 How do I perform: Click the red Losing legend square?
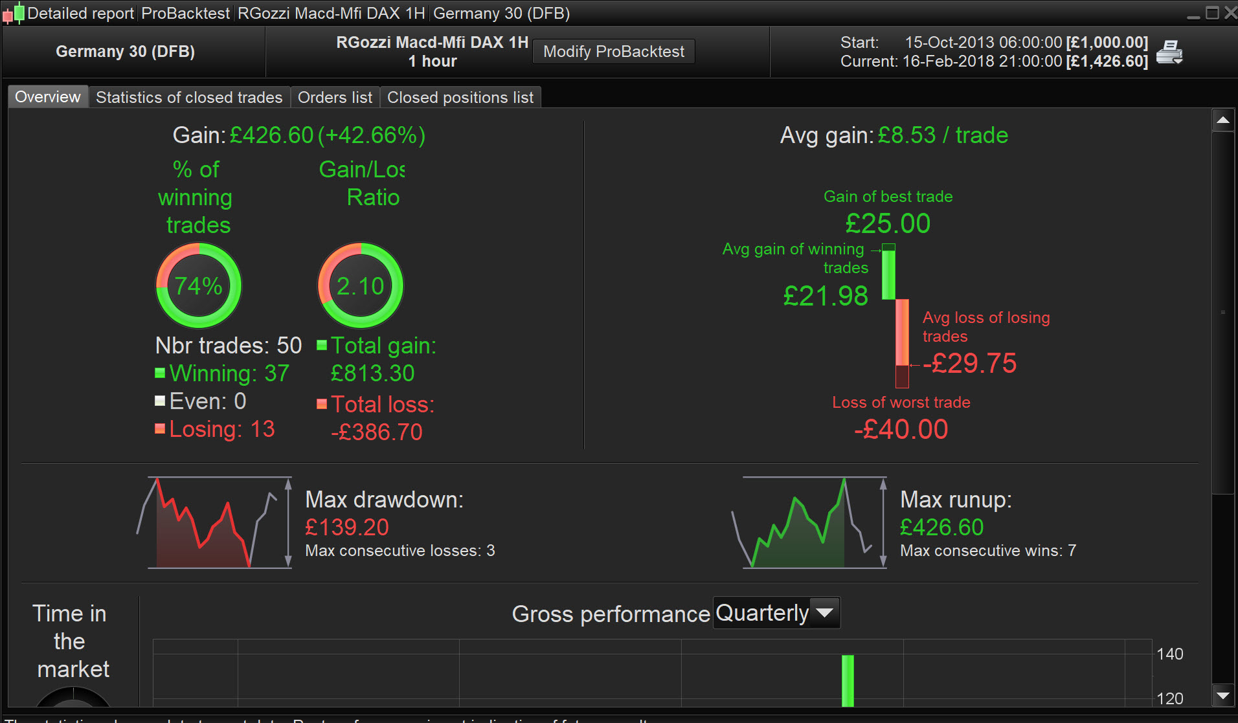[x=160, y=428]
